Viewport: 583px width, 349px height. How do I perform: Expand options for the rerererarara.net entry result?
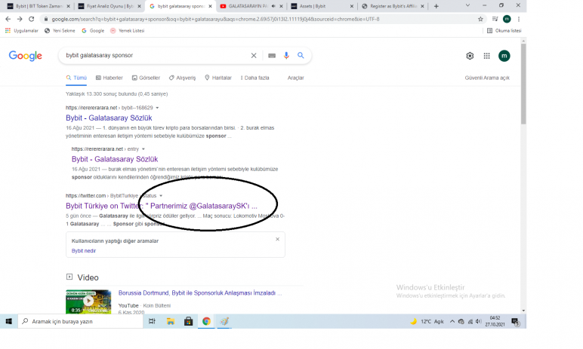click(x=143, y=149)
